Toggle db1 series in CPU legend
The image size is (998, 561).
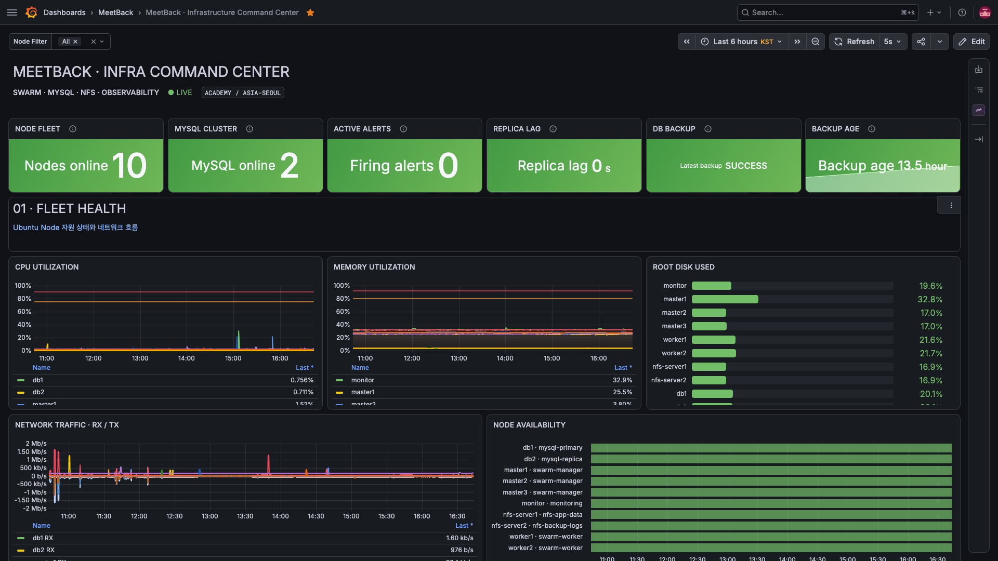[38, 380]
